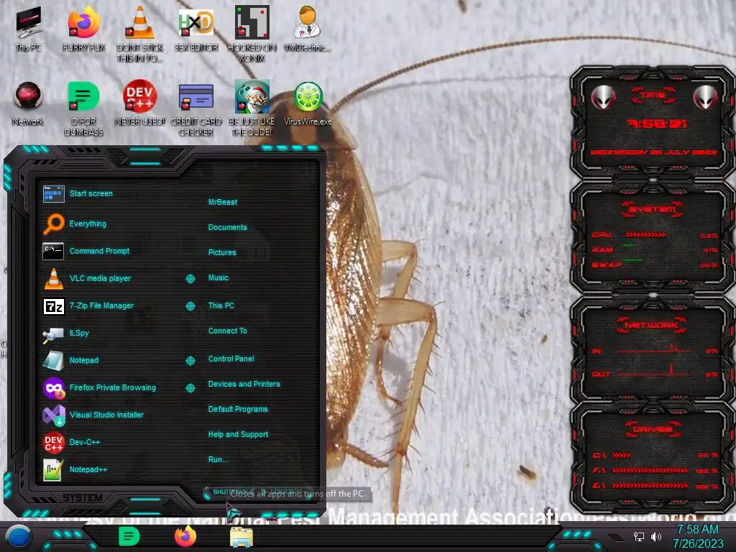Click the Start orb on taskbar

pos(19,537)
